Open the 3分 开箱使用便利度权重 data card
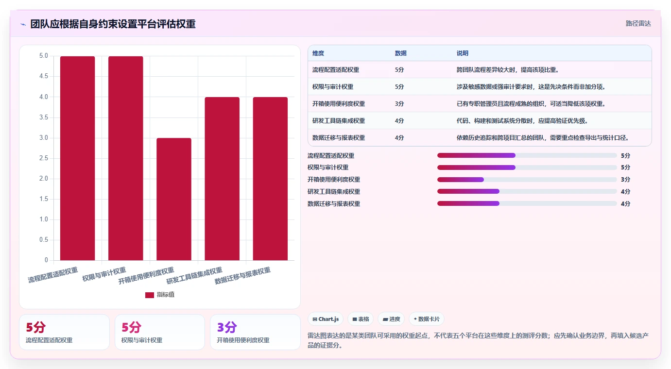Screen dimensions: 671x369 [255, 332]
